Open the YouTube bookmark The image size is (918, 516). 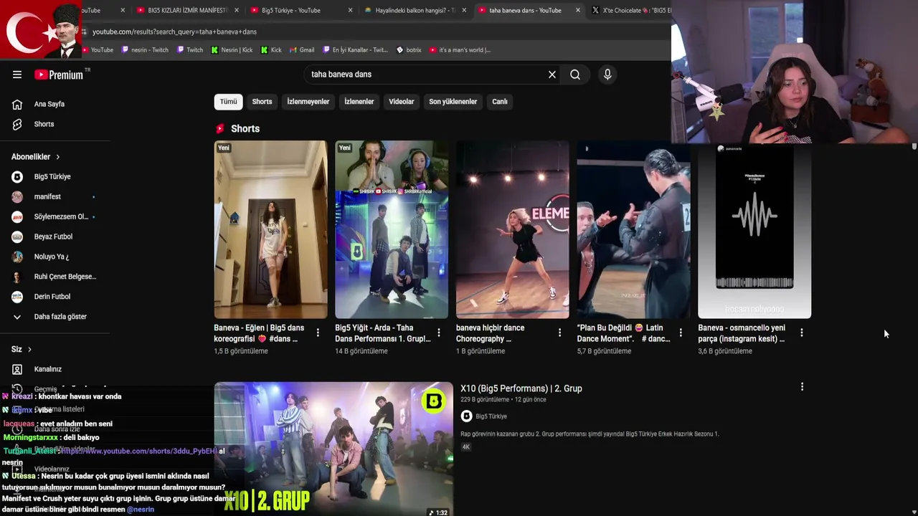pyautogui.click(x=98, y=50)
